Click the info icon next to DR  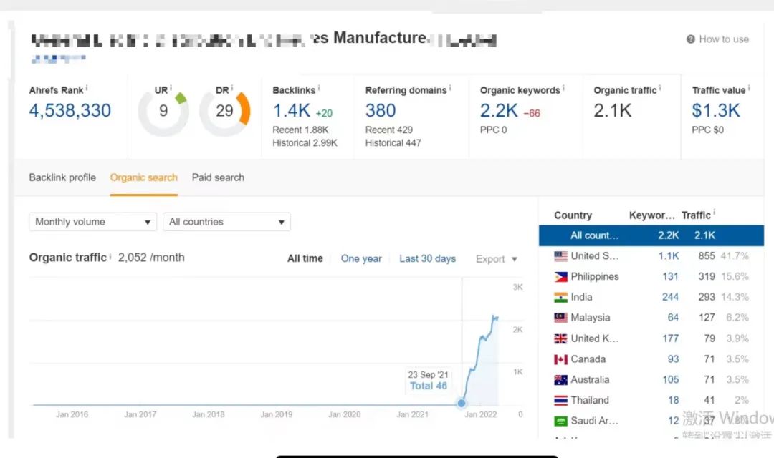tap(232, 88)
